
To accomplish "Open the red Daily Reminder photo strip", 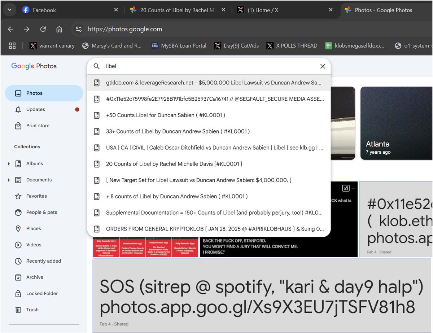I will click(145, 247).
